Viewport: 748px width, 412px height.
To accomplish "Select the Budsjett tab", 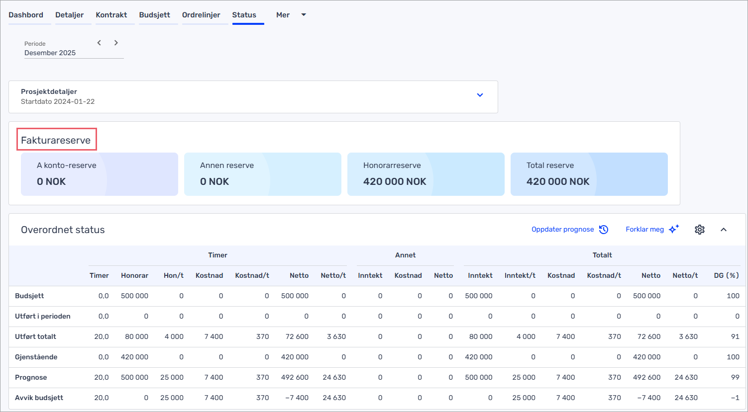I will 154,15.
